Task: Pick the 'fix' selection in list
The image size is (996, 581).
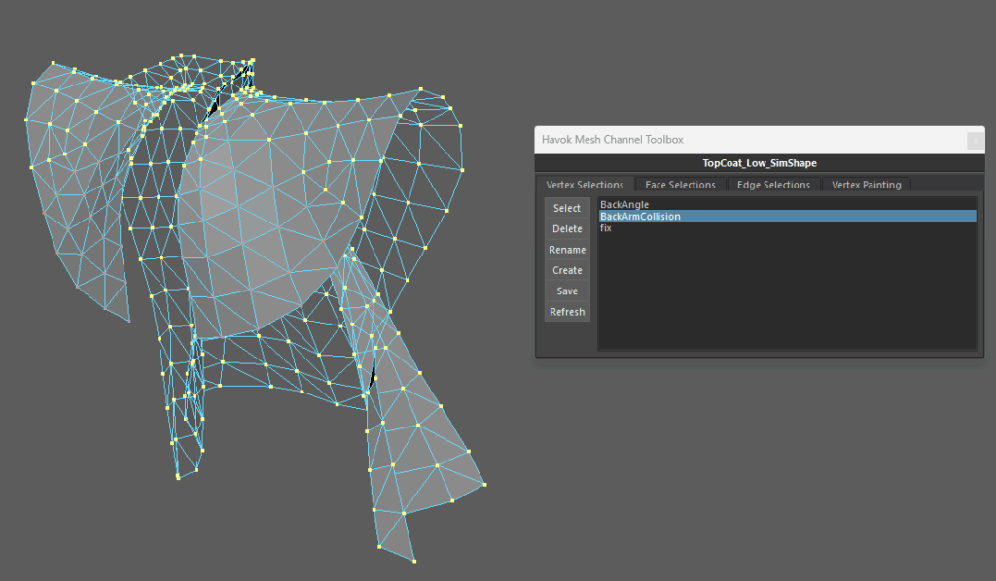Action: [606, 228]
